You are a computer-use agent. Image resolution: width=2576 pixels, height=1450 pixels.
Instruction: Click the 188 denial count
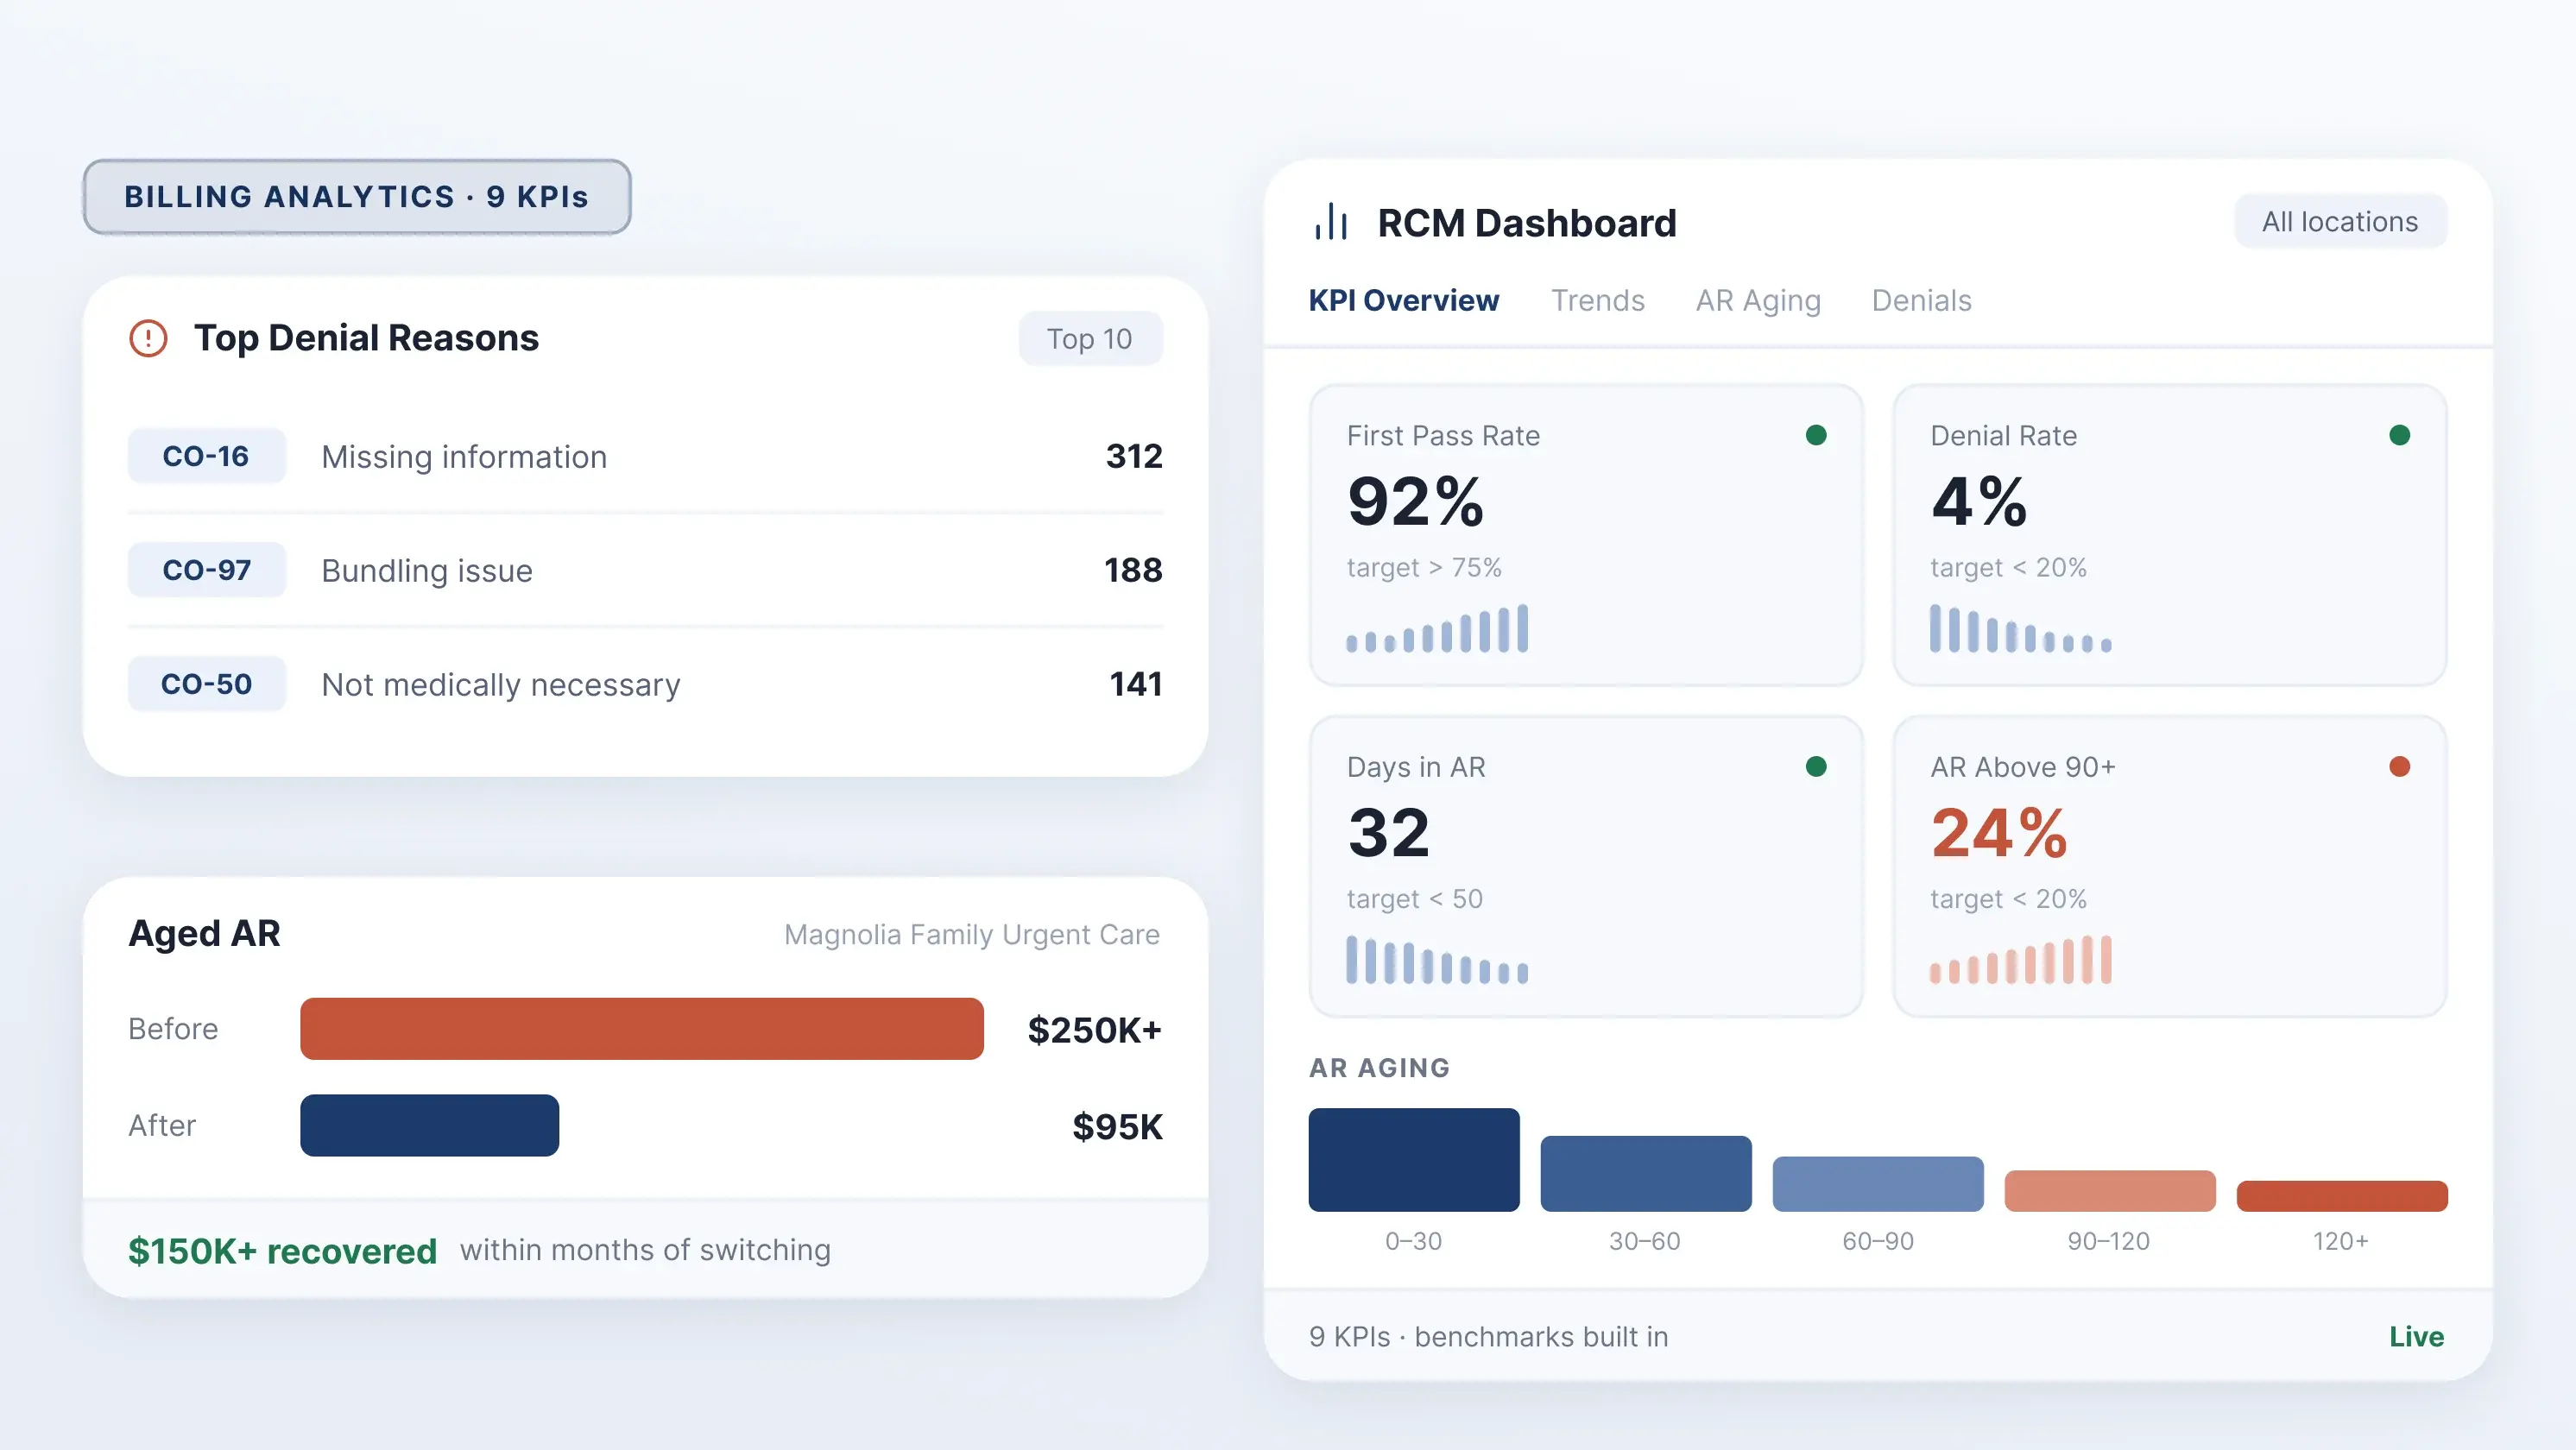[1133, 570]
